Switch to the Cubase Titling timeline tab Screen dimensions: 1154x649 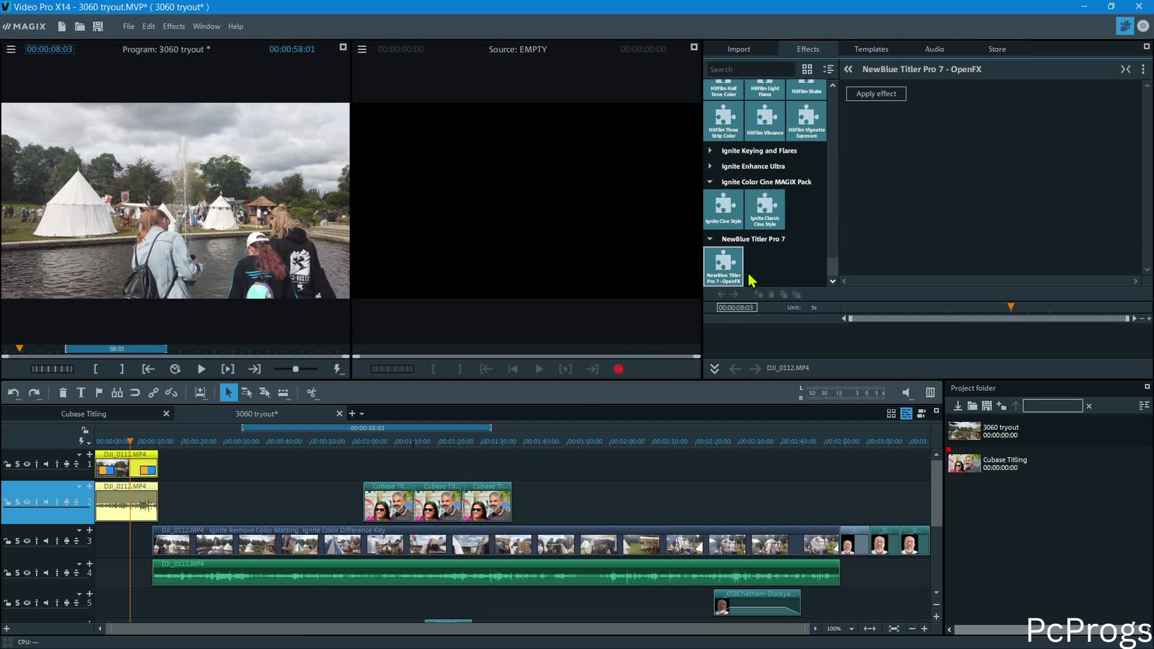84,414
